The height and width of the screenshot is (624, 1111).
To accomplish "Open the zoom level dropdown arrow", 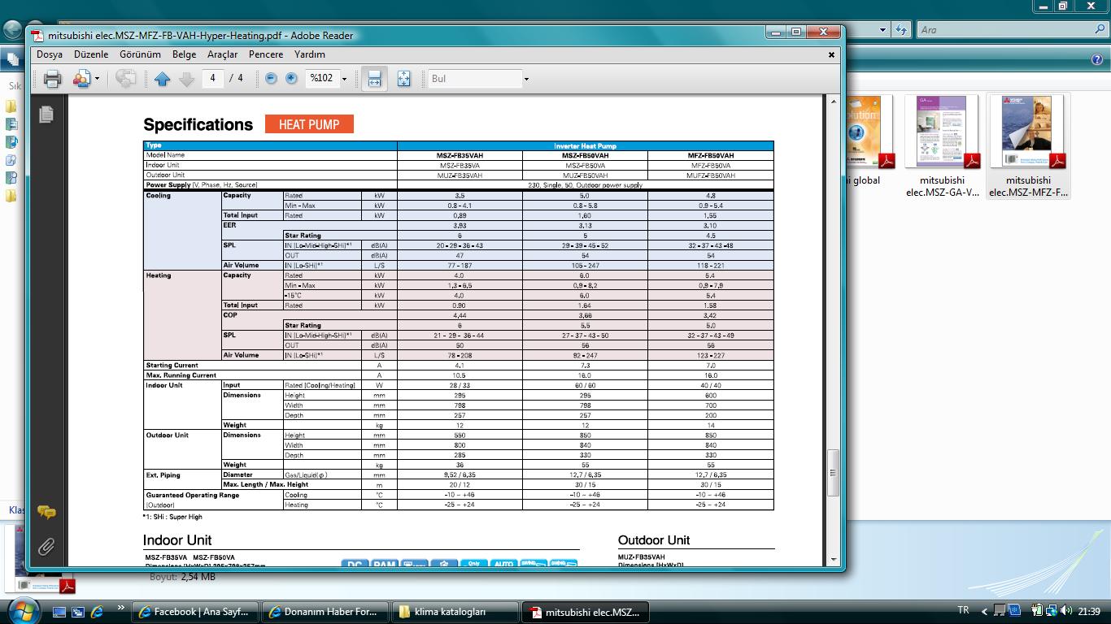I will 344,79.
